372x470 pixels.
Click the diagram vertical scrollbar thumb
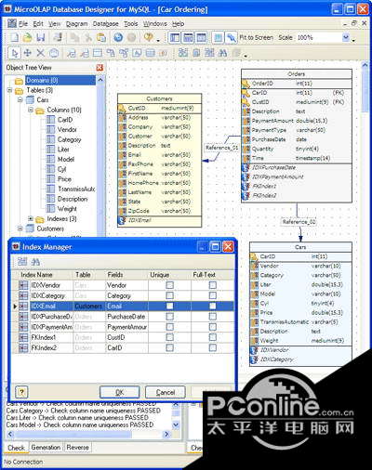(x=365, y=91)
